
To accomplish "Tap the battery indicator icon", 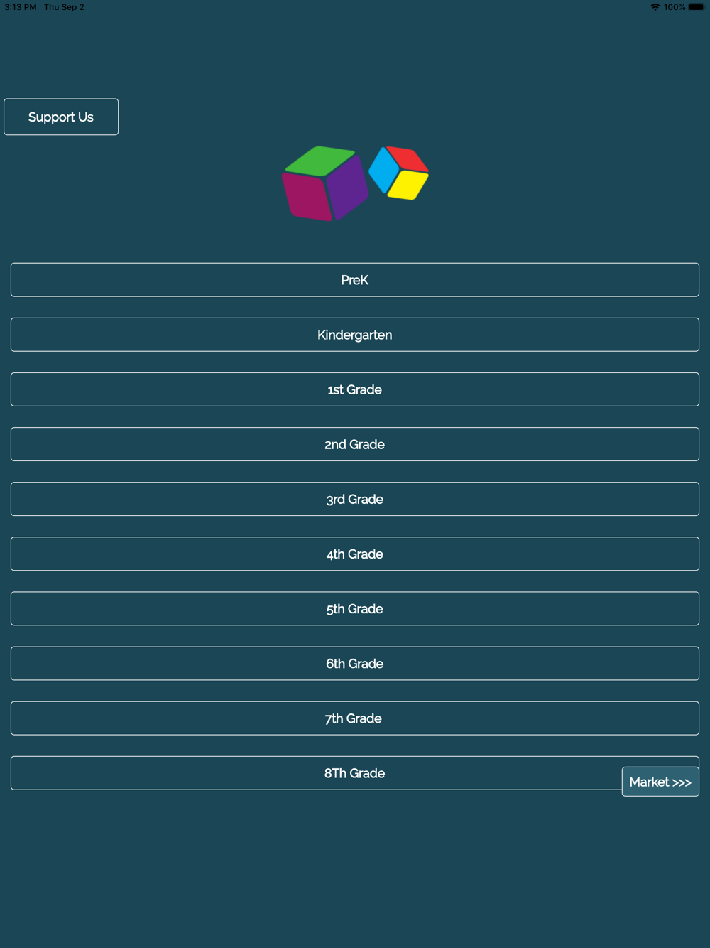I will pyautogui.click(x=697, y=7).
